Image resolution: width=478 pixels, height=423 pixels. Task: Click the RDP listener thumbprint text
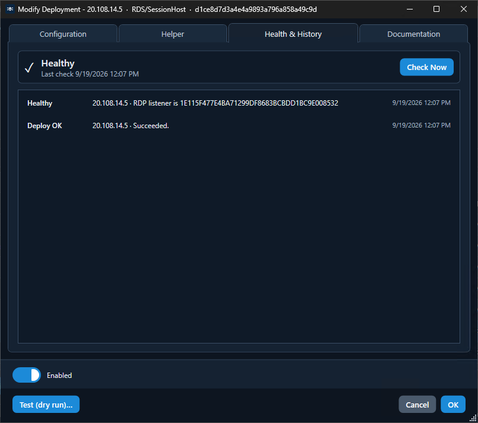pos(259,103)
